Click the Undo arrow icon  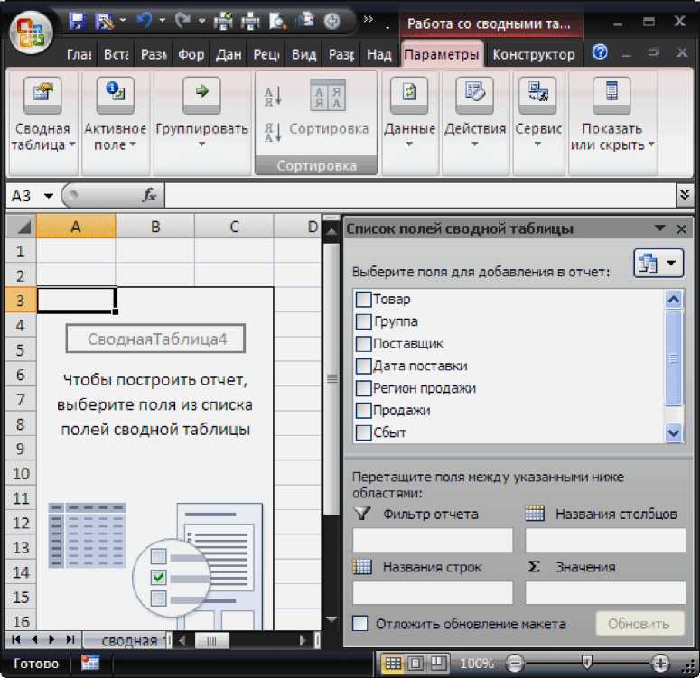tap(144, 20)
